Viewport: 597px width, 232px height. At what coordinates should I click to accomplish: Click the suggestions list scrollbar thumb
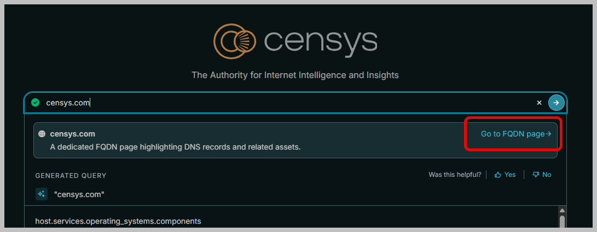click(x=562, y=222)
